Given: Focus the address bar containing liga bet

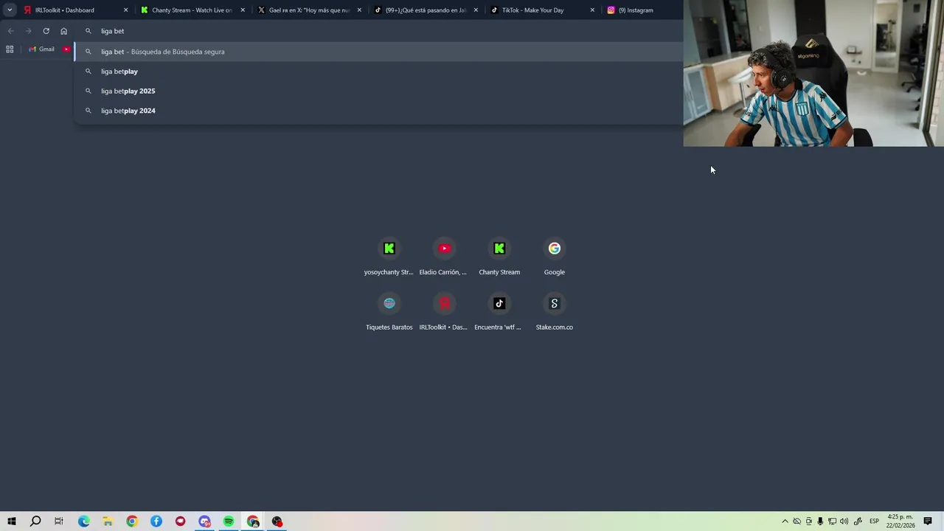Looking at the screenshot, I should pos(379,31).
